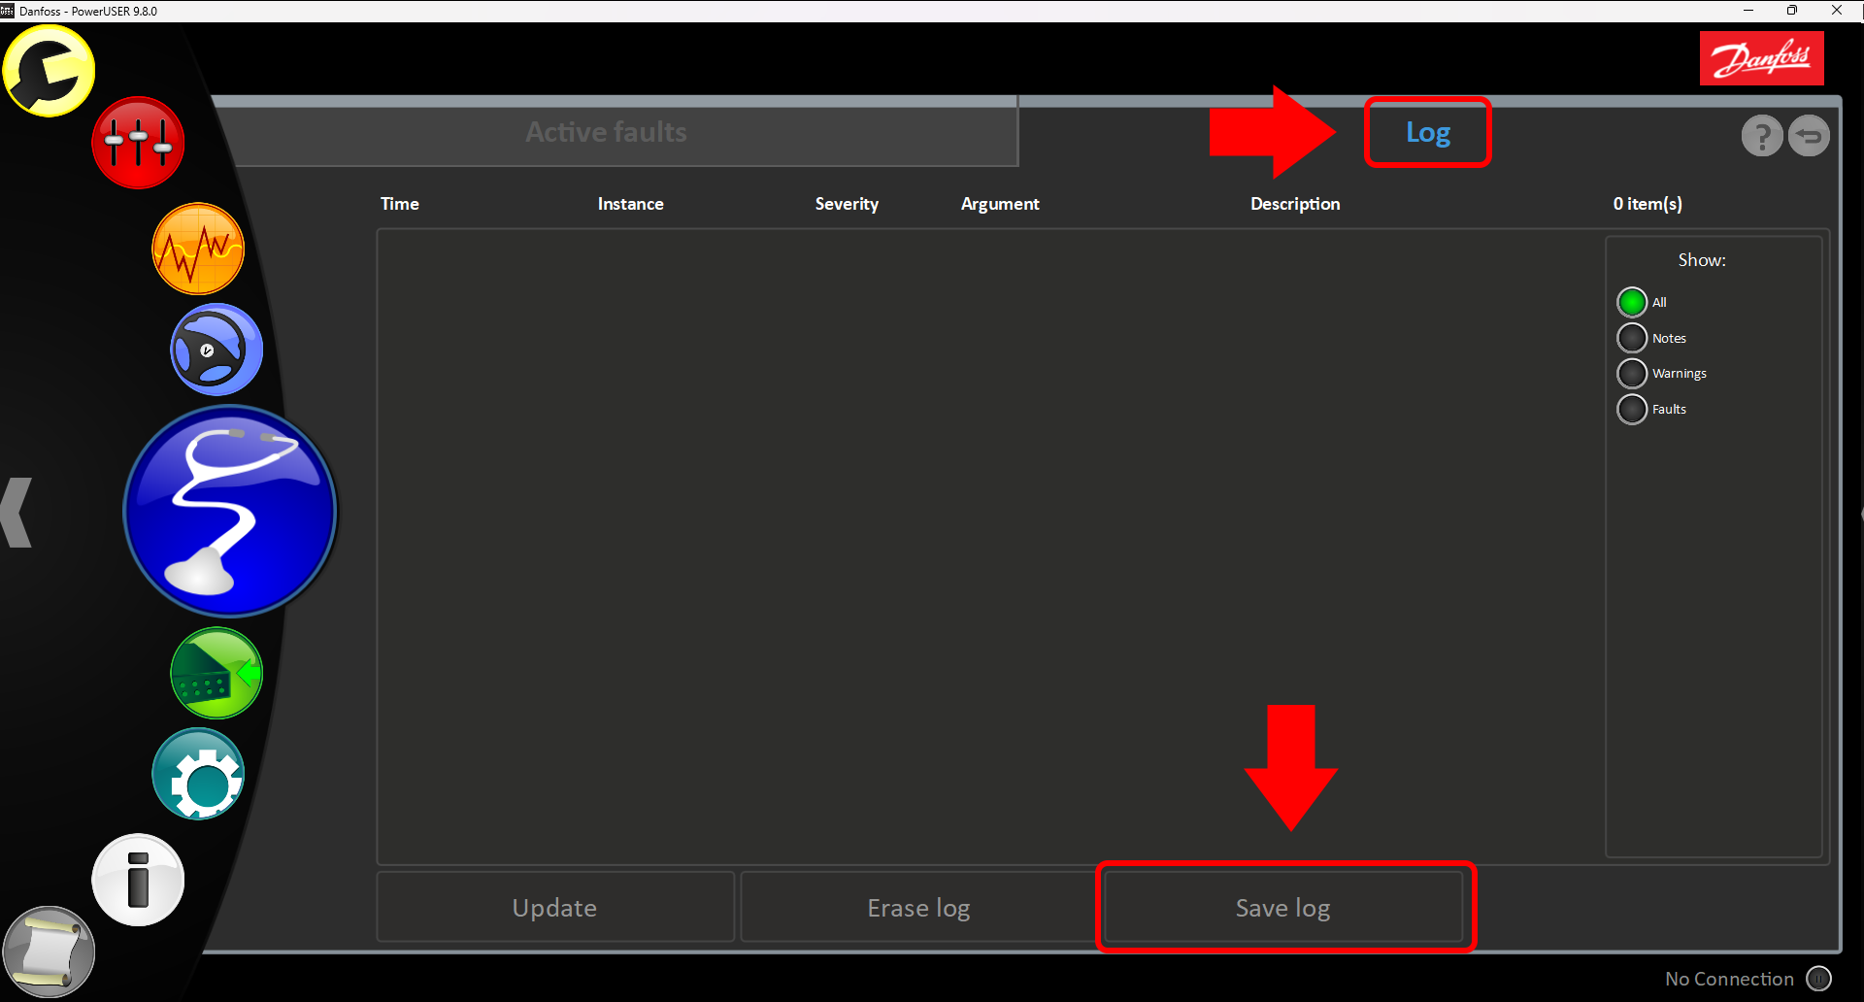This screenshot has width=1864, height=1002.
Task: Collapse the side menu with left chevron
Action: coord(17,512)
